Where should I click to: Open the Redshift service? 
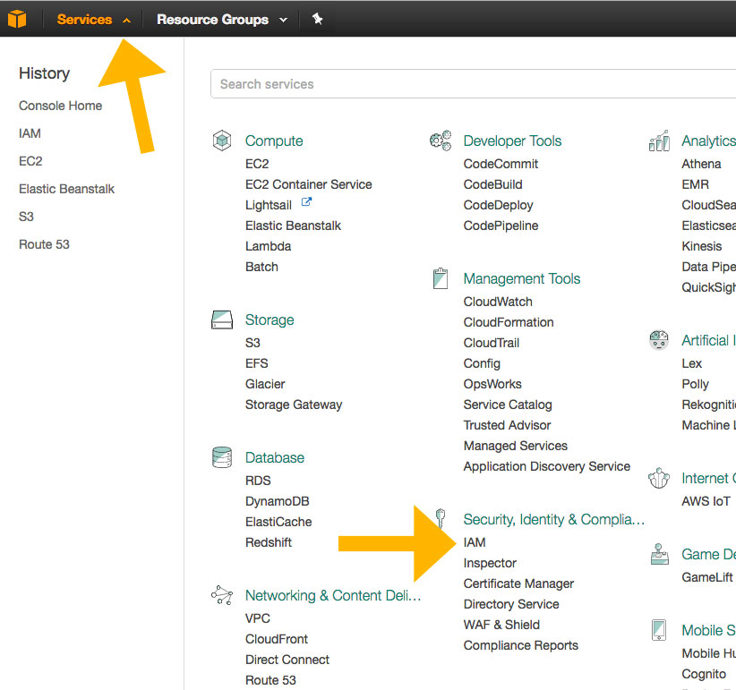click(269, 542)
